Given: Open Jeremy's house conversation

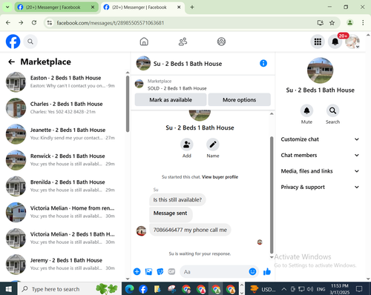Looking at the screenshot, I should [x=65, y=265].
